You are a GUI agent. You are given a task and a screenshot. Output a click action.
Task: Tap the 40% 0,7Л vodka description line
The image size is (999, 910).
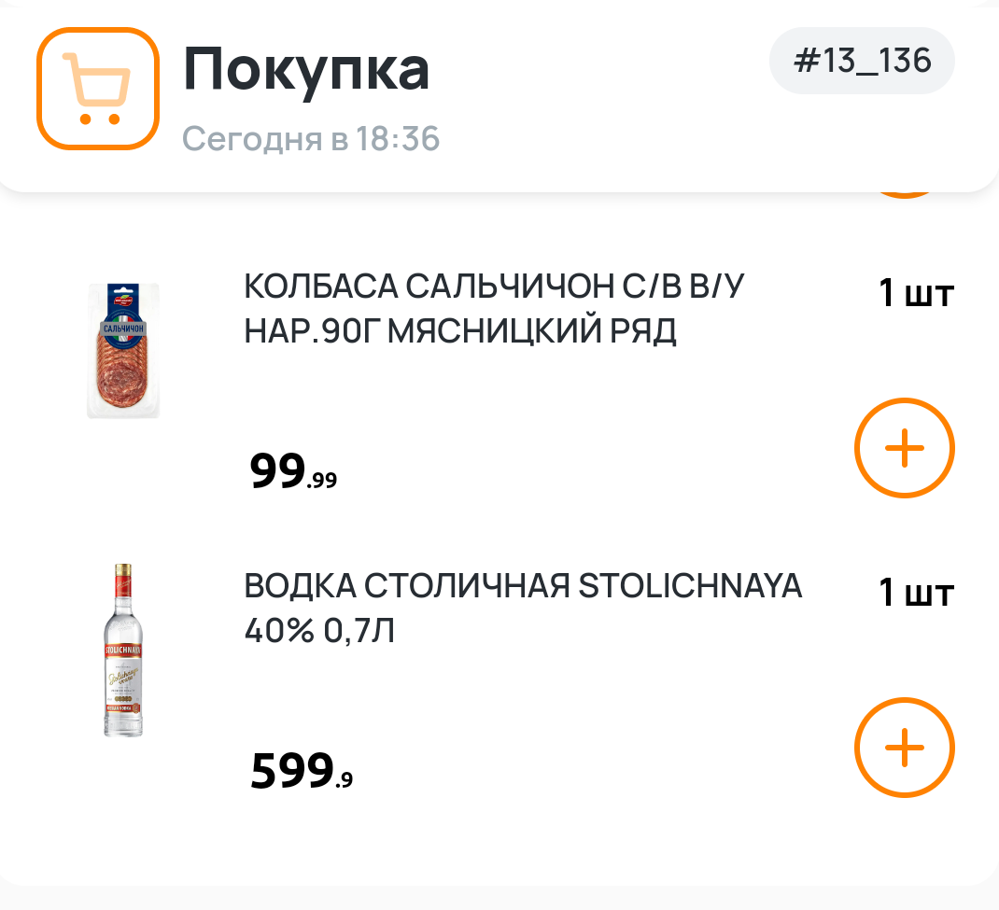pos(319,631)
